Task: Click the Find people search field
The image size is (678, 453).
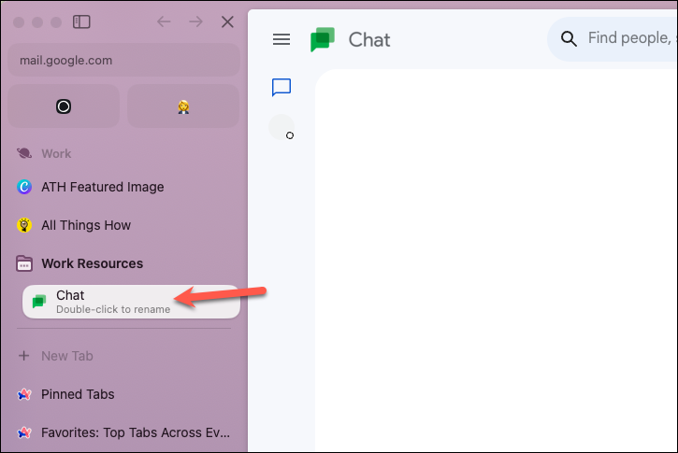Action: click(613, 39)
